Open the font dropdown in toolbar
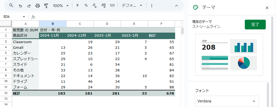The image size is (276, 107). (x=132, y=5)
